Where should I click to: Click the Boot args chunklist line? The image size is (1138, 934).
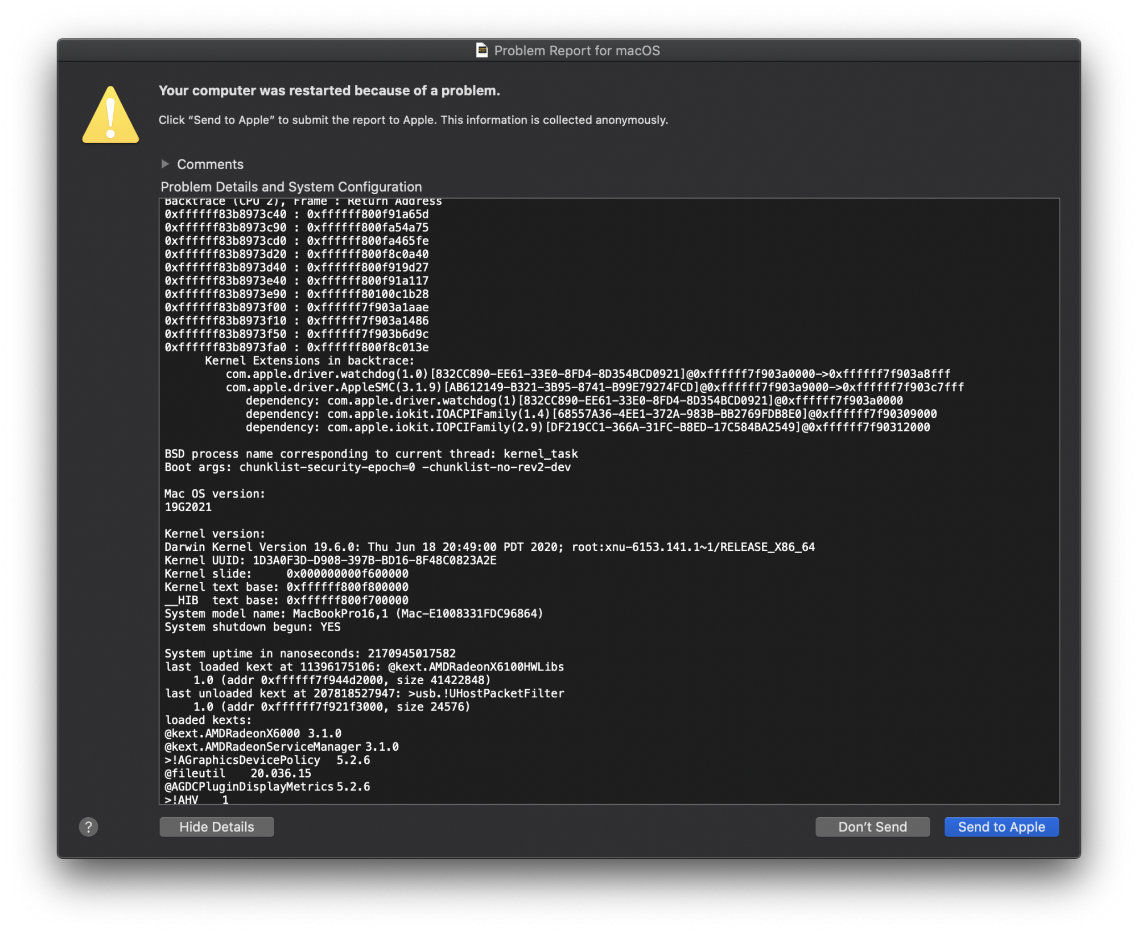coord(368,467)
